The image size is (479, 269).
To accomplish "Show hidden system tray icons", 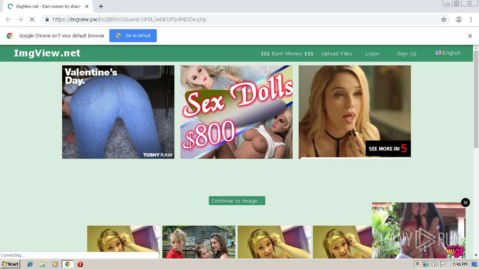I will [x=417, y=264].
